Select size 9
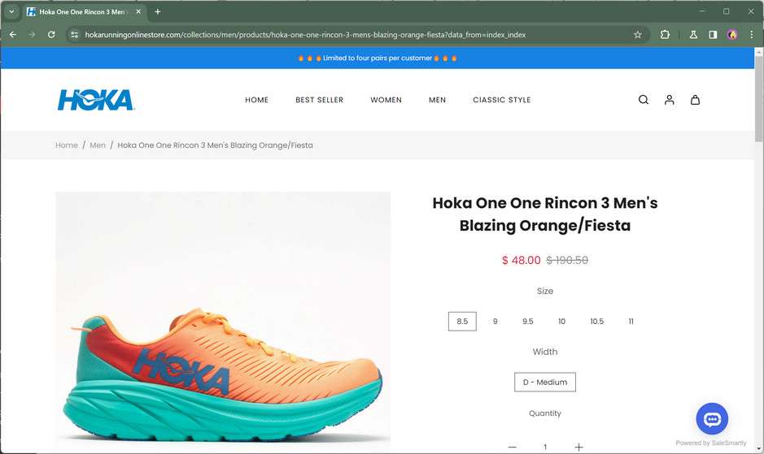The height and width of the screenshot is (454, 764). pos(495,321)
